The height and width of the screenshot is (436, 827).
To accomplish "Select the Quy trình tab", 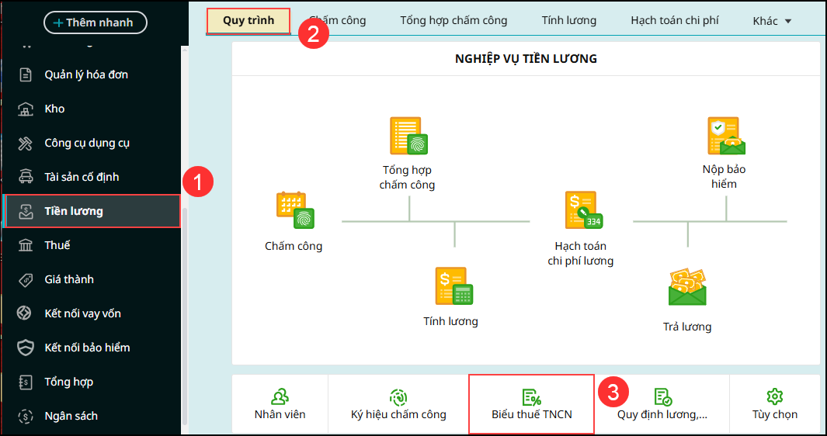I will click(248, 21).
